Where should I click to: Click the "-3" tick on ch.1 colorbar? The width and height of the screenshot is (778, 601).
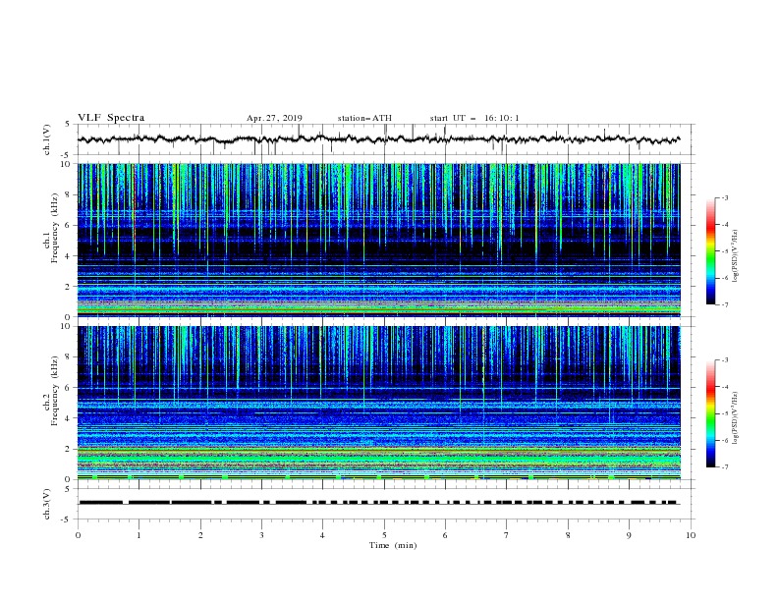724,197
